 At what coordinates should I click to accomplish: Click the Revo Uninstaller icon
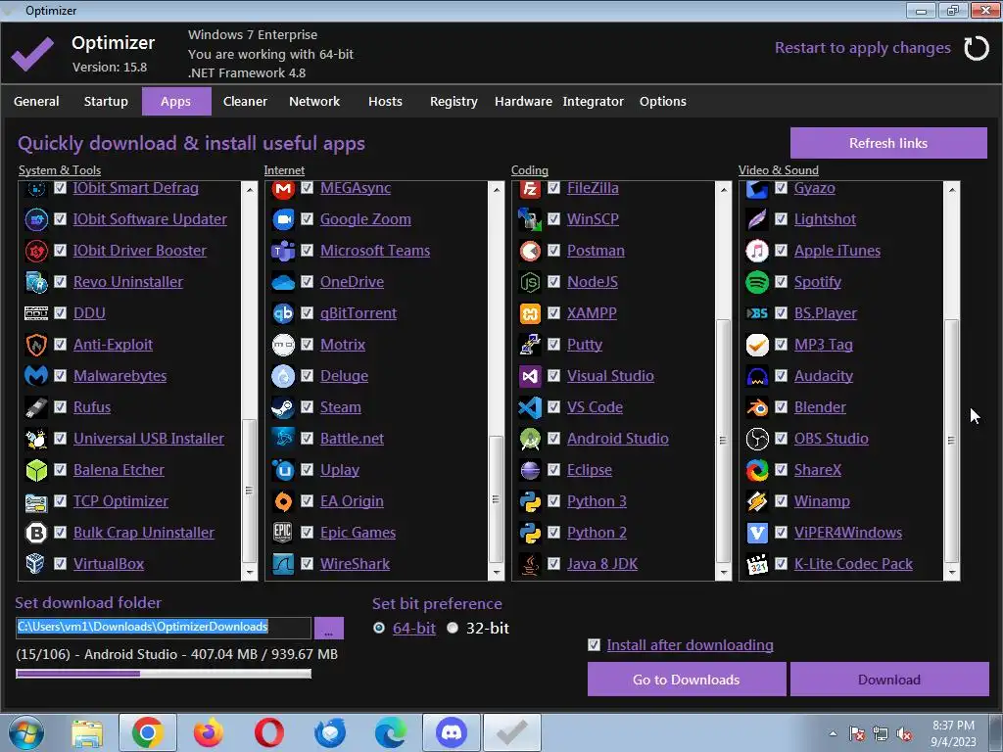click(x=36, y=281)
